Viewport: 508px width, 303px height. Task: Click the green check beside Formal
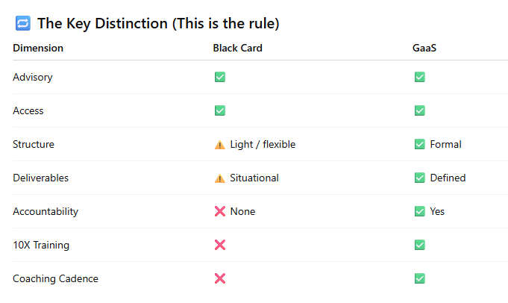[x=420, y=144]
